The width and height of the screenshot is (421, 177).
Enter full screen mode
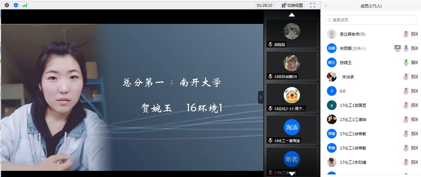(x=313, y=5)
